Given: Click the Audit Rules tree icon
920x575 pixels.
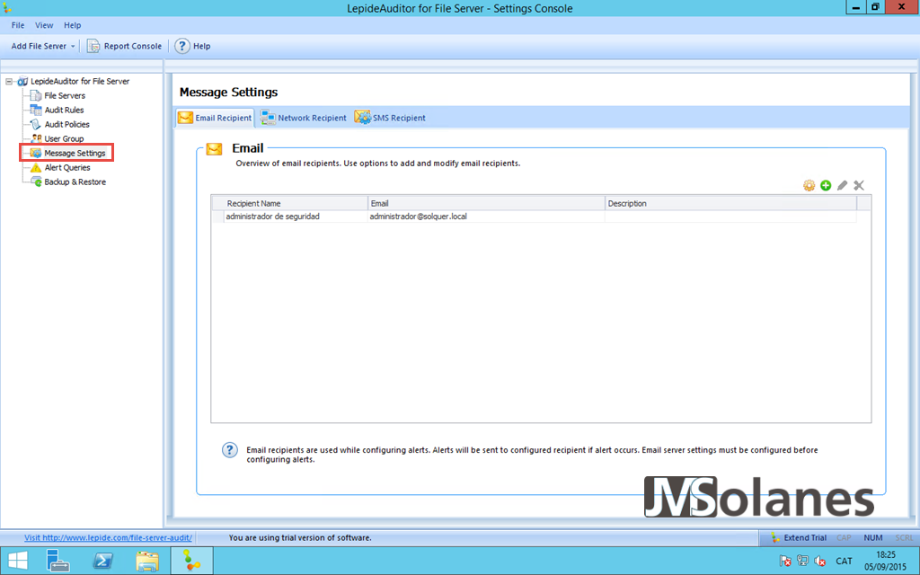Looking at the screenshot, I should click(36, 110).
